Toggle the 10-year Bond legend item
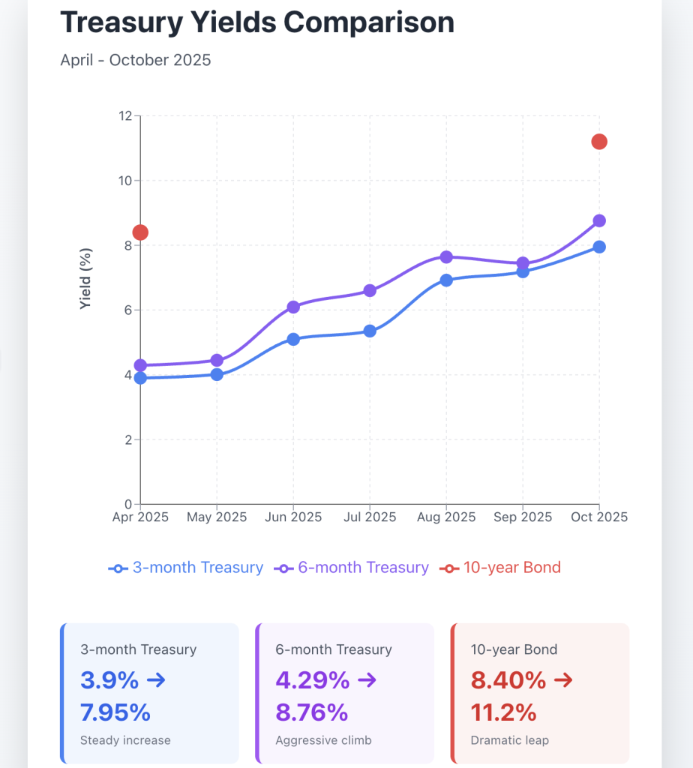Viewport: 693px width, 768px height. coord(502,568)
